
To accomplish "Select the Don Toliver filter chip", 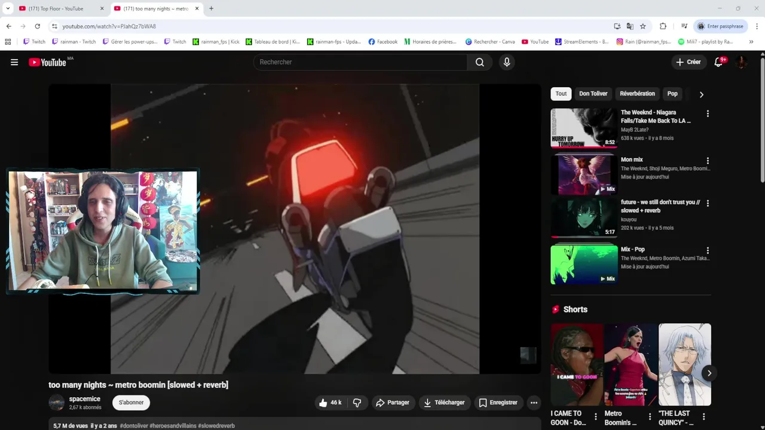I will pyautogui.click(x=593, y=94).
